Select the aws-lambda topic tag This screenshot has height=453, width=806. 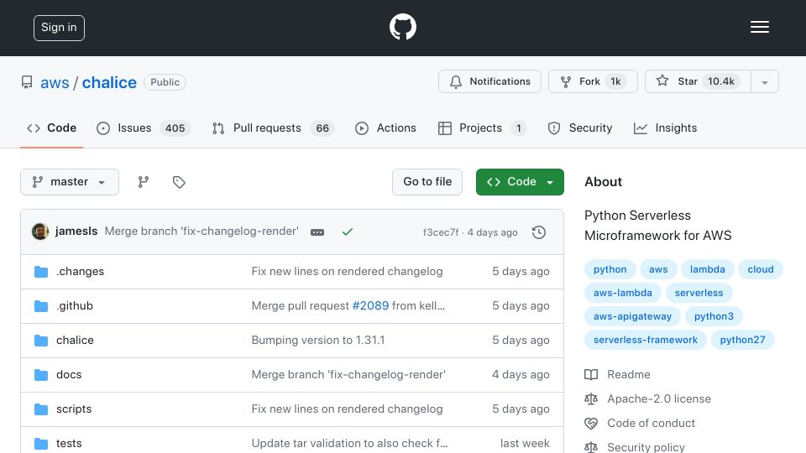(x=622, y=293)
